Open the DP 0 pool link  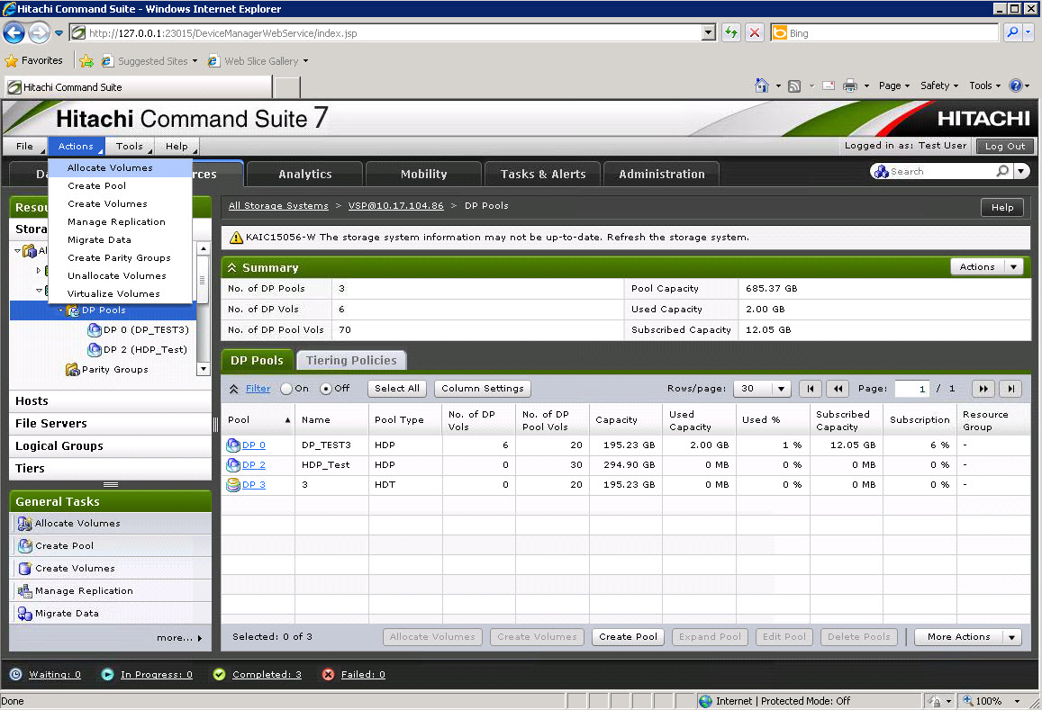pyautogui.click(x=254, y=445)
